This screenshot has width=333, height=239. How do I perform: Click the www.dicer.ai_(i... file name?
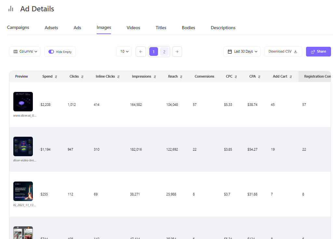(25, 116)
